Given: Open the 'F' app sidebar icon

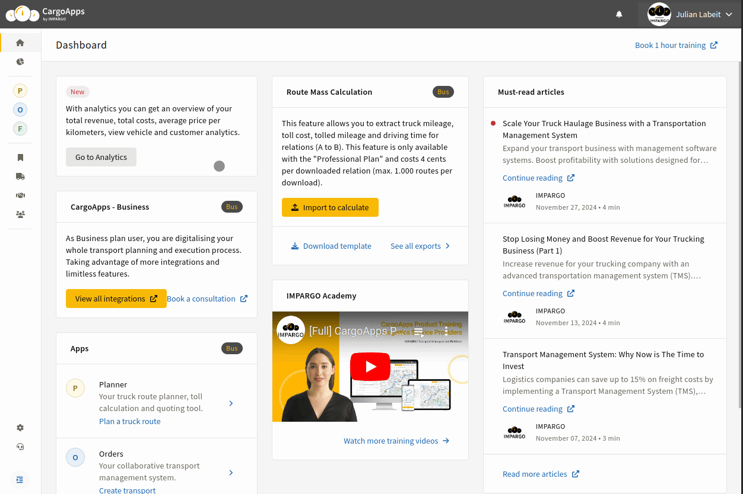Looking at the screenshot, I should point(20,129).
